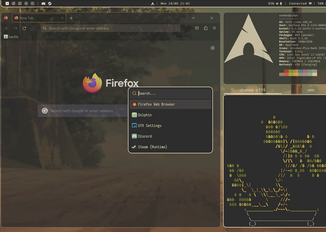This screenshot has width=326, height=232.
Task: Open new tab page personalize gear
Action: click(x=212, y=48)
